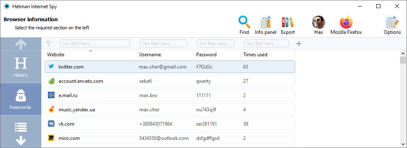Click the Hetman Internet Spy eye logo
407x148 pixels.
7,6
